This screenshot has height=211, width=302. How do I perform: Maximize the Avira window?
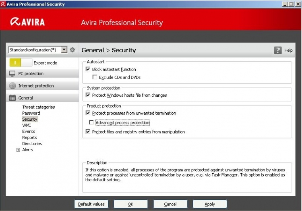point(291,4)
